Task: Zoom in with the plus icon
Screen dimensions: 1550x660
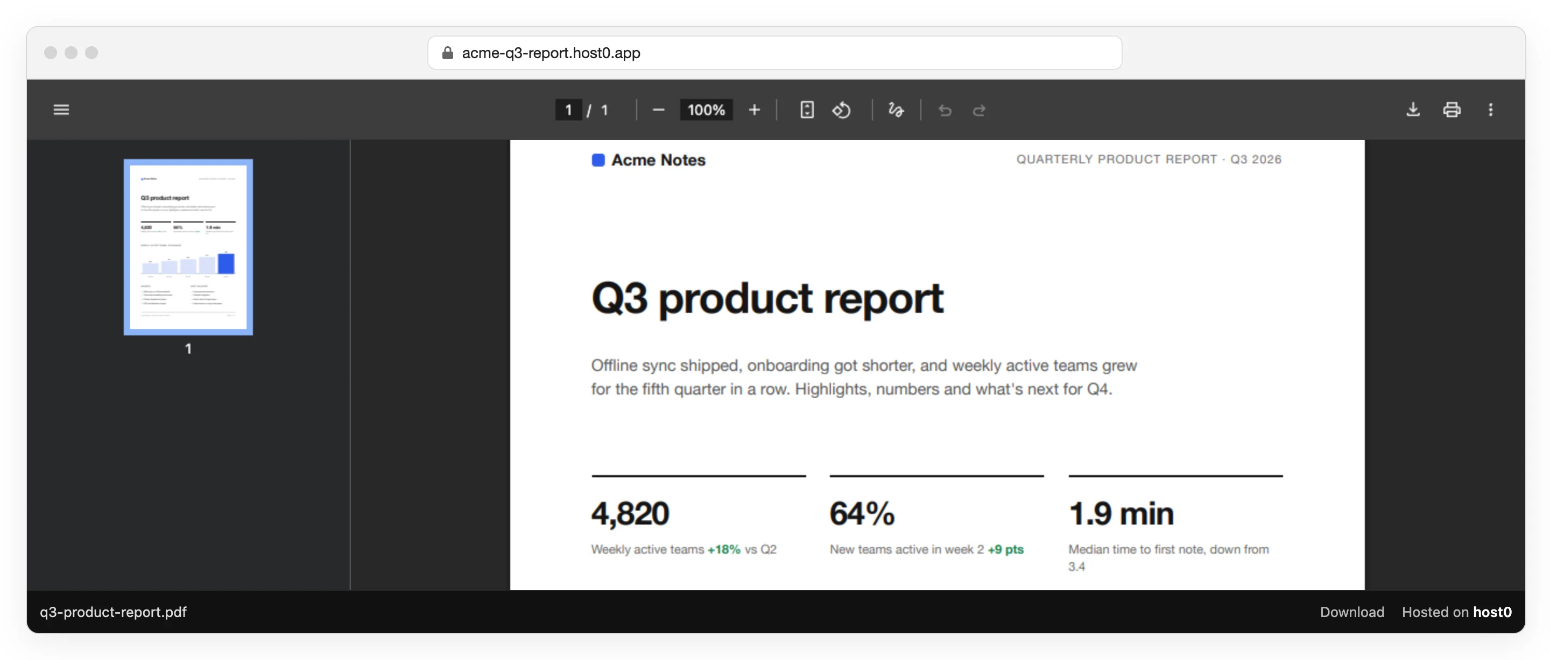Action: (754, 110)
